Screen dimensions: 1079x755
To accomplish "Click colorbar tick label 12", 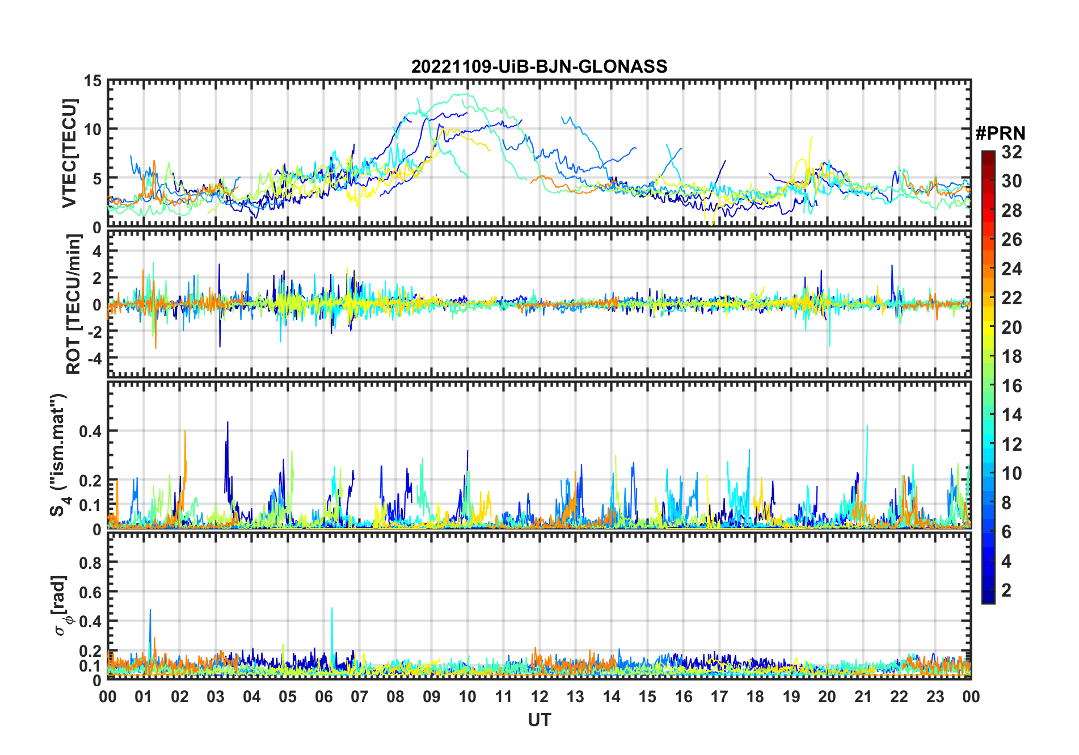I will pyautogui.click(x=1011, y=444).
